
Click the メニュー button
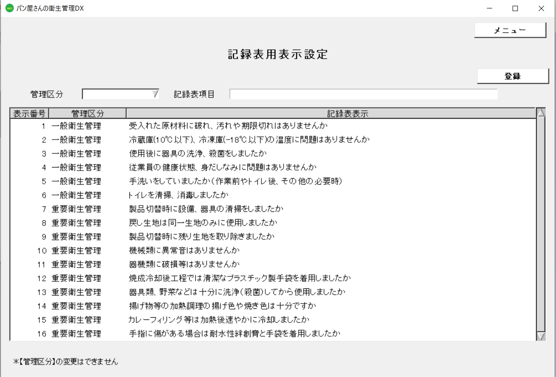pyautogui.click(x=510, y=30)
